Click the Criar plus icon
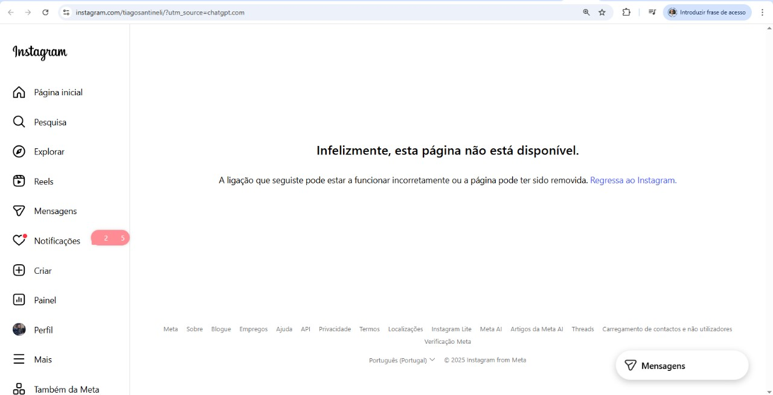 (x=19, y=270)
